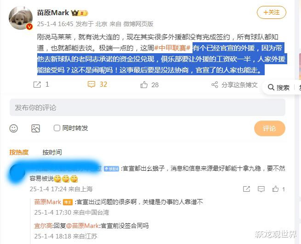This screenshot has height=244, width=301.
Task: Click the image attachment icon
Action: pyautogui.click(x=36, y=128)
